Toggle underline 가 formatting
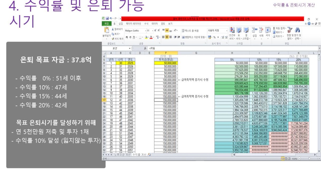Screen dimensions: 321x181 click(x=134, y=37)
